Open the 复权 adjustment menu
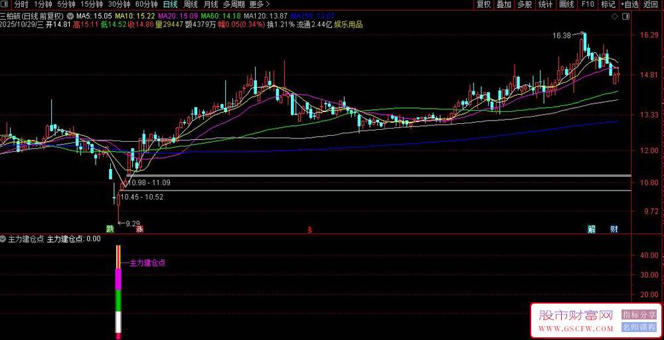Screen dimensions: 664x340 [x=483, y=5]
